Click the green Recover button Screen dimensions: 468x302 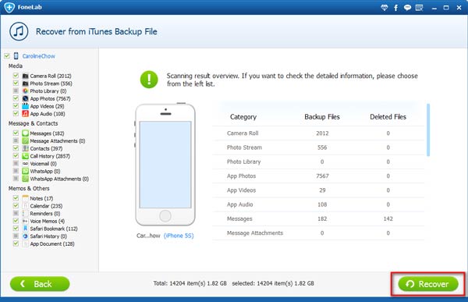428,284
